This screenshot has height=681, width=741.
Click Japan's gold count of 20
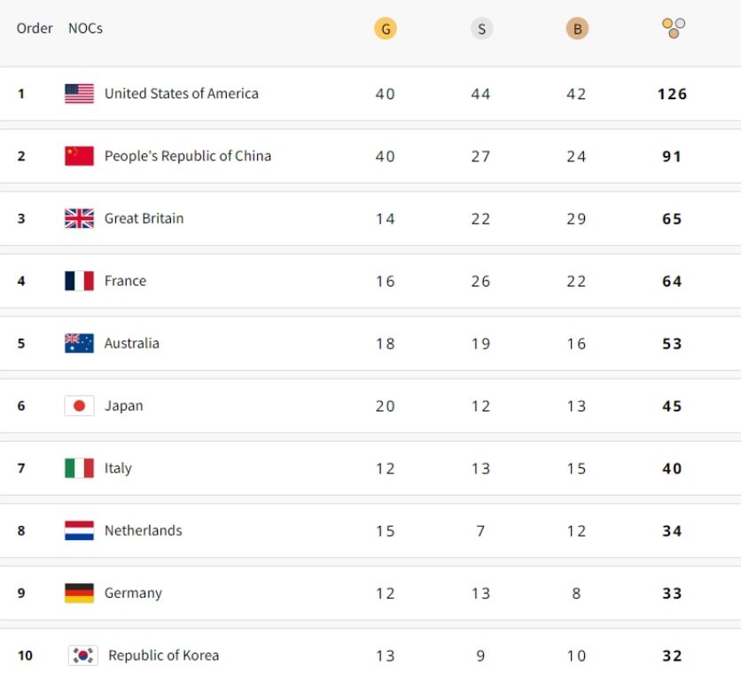click(385, 406)
